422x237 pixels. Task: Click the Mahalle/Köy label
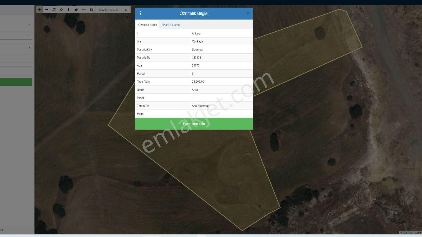click(x=145, y=50)
